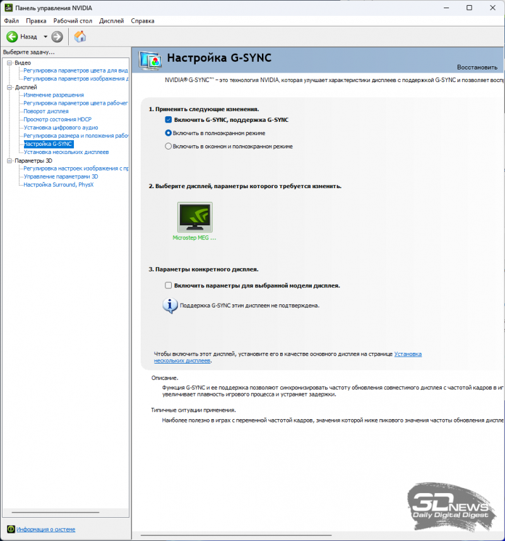
Task: Click the Выберите задачу label
Action: [29, 52]
